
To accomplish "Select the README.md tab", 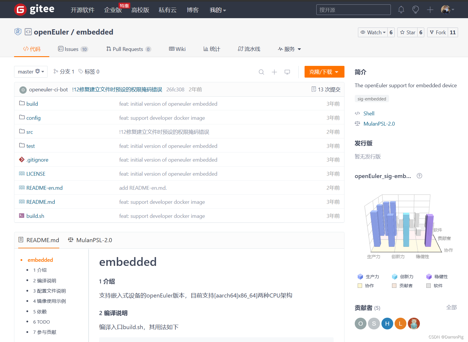I will [39, 240].
